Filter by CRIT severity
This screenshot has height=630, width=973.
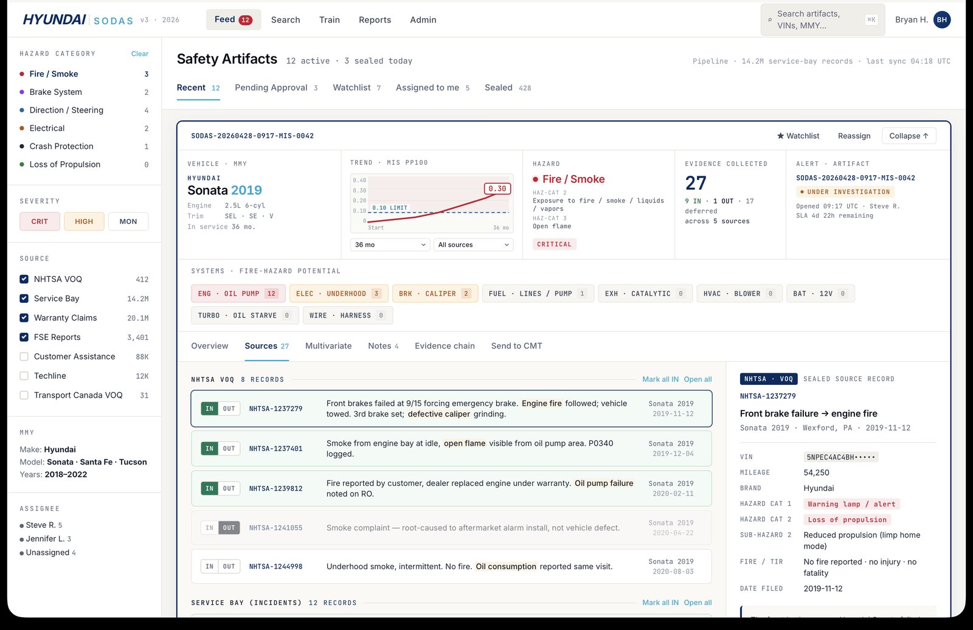[x=40, y=221]
